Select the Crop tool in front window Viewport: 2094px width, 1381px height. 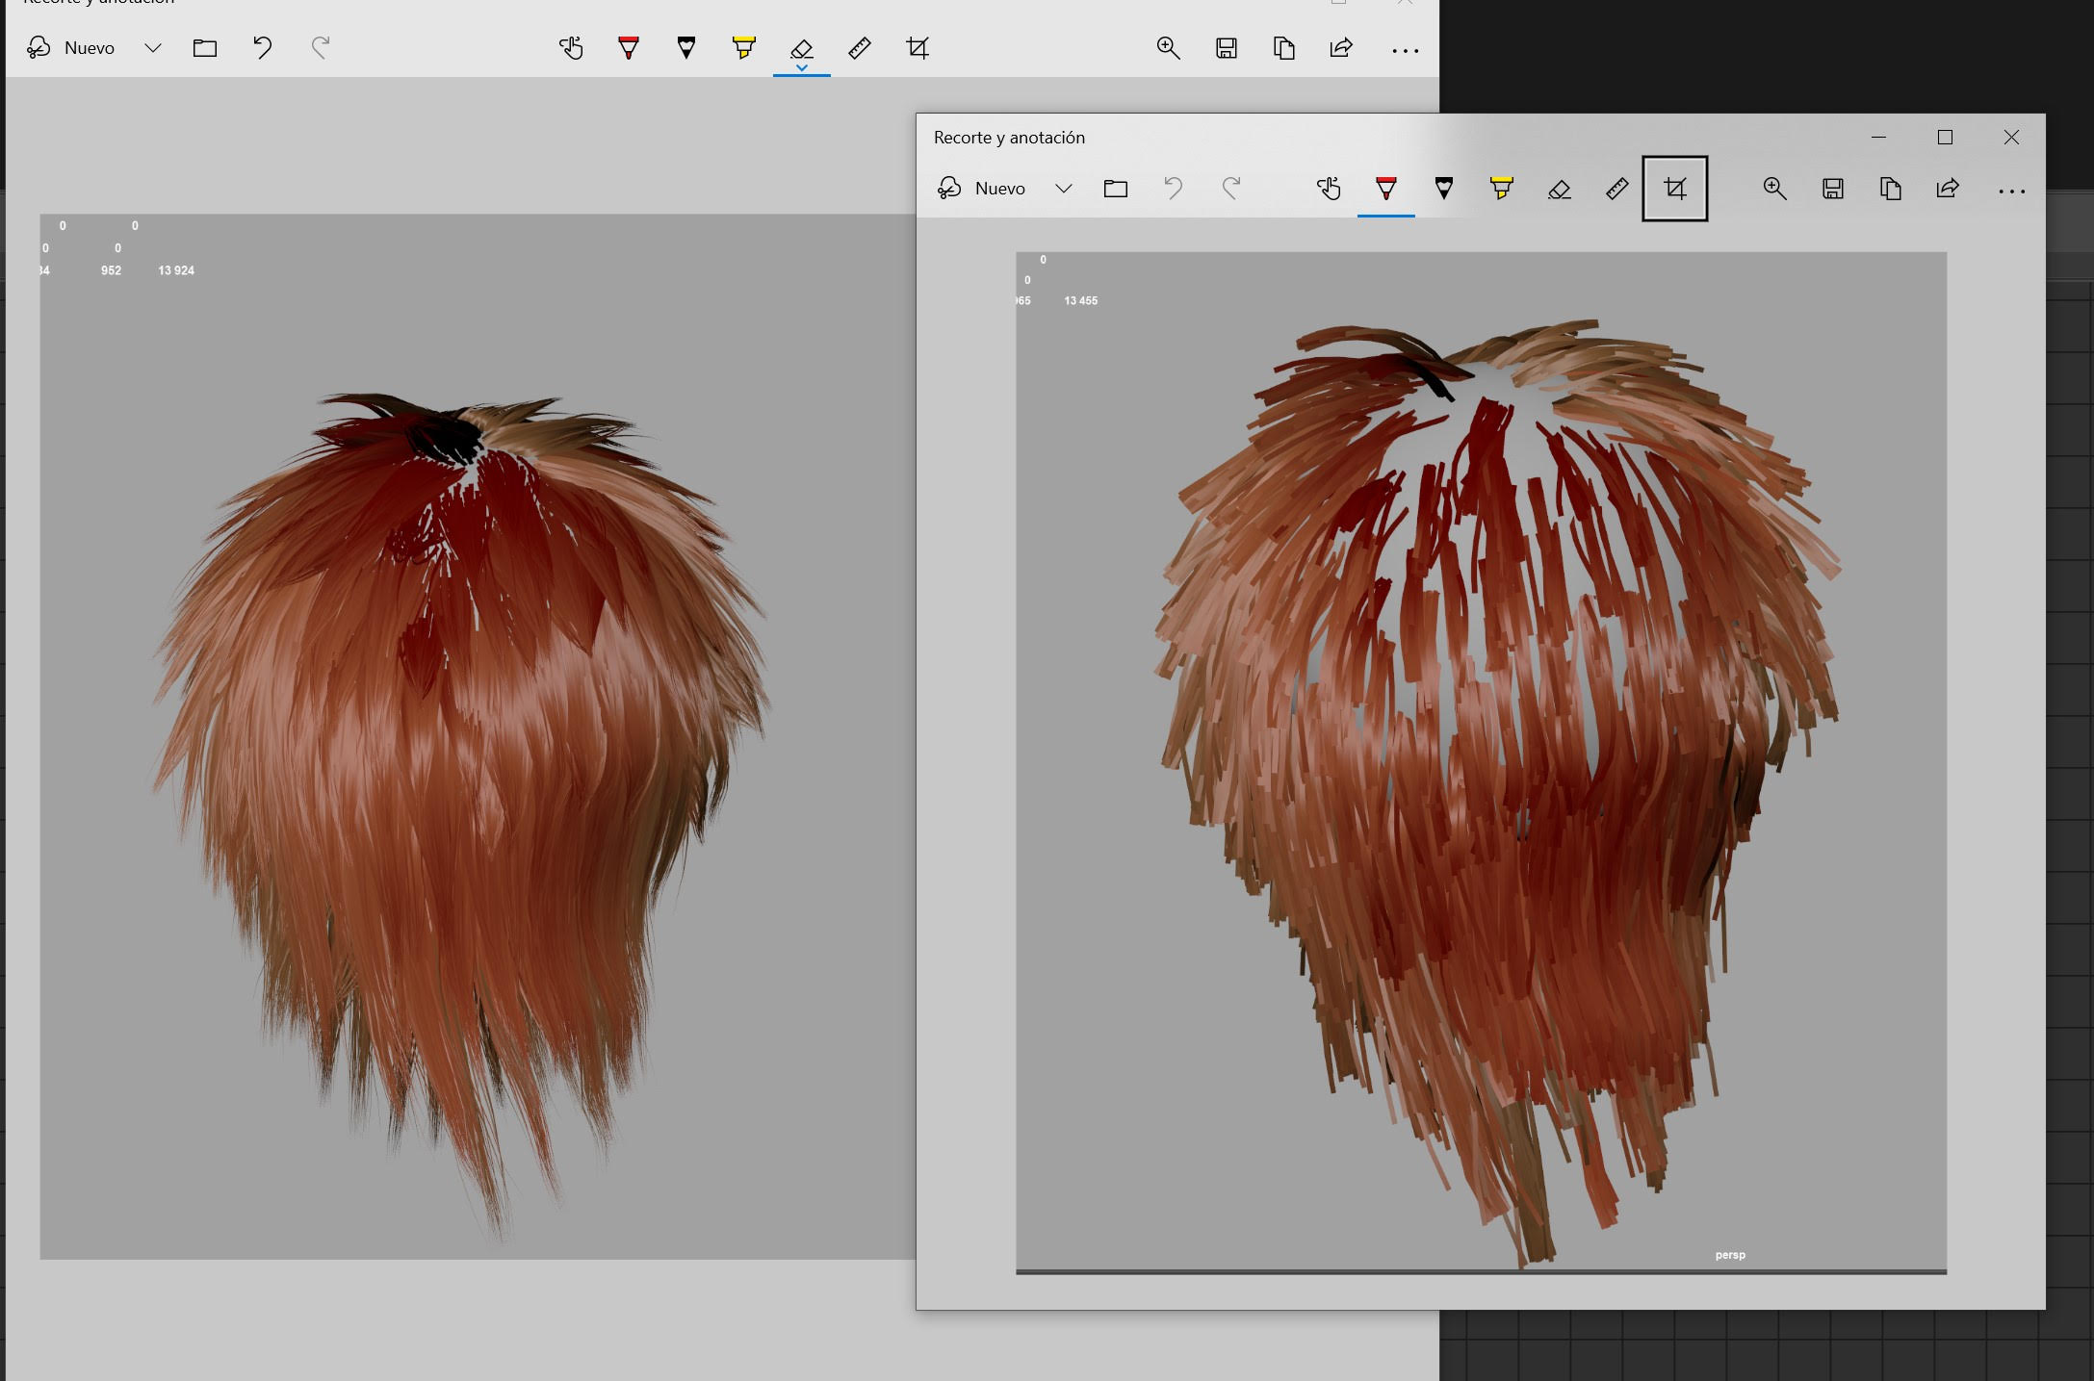click(1674, 189)
